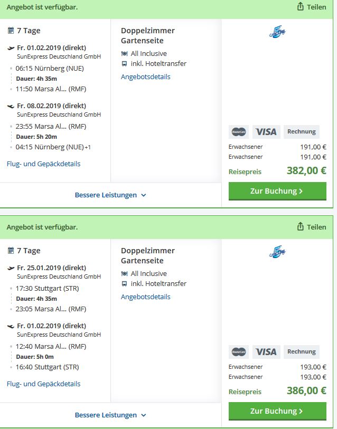Click share icon on second offer
This screenshot has width=337, height=429.
[x=300, y=226]
